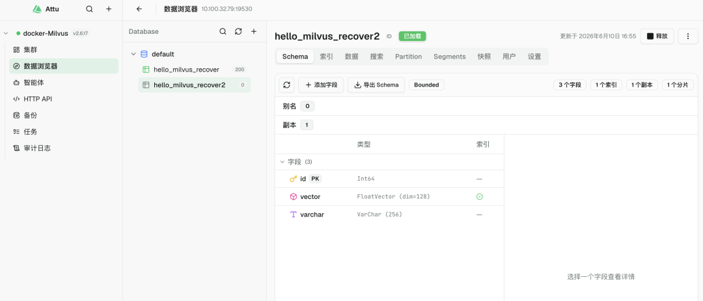Click the VarChar (256) type cell
Image resolution: width=703 pixels, height=301 pixels.
coord(379,215)
